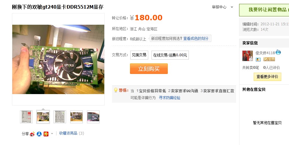The width and height of the screenshot is (289, 145).
Task: Select the first screenshot thumbnail
Action: (26, 117)
